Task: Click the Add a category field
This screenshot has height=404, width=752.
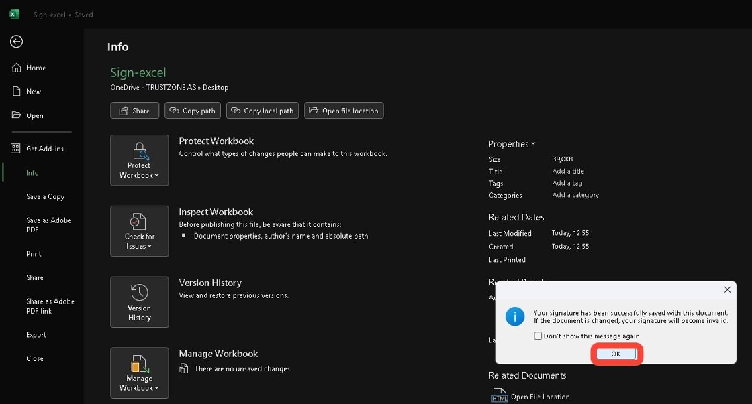Action: click(x=575, y=195)
